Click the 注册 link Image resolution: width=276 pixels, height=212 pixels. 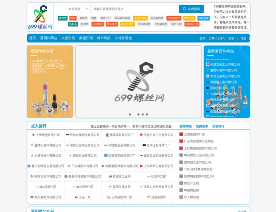point(243,38)
